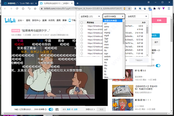
Task: Click the resource table scrollbar thumb
Action: coord(147,30)
